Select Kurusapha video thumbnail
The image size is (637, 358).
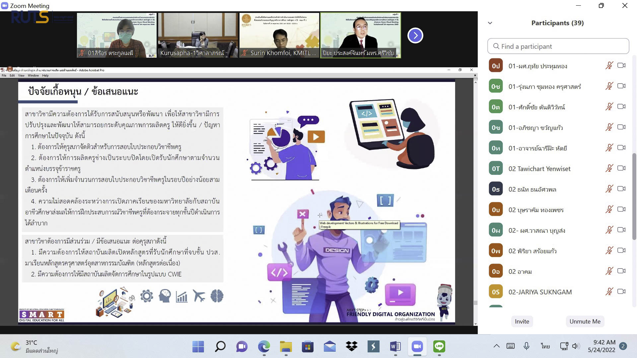click(x=198, y=35)
